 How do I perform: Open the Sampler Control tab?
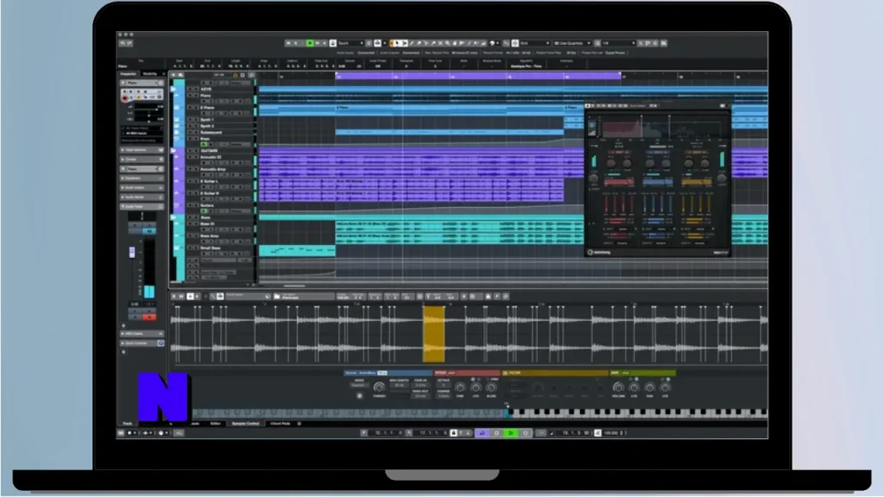point(246,423)
